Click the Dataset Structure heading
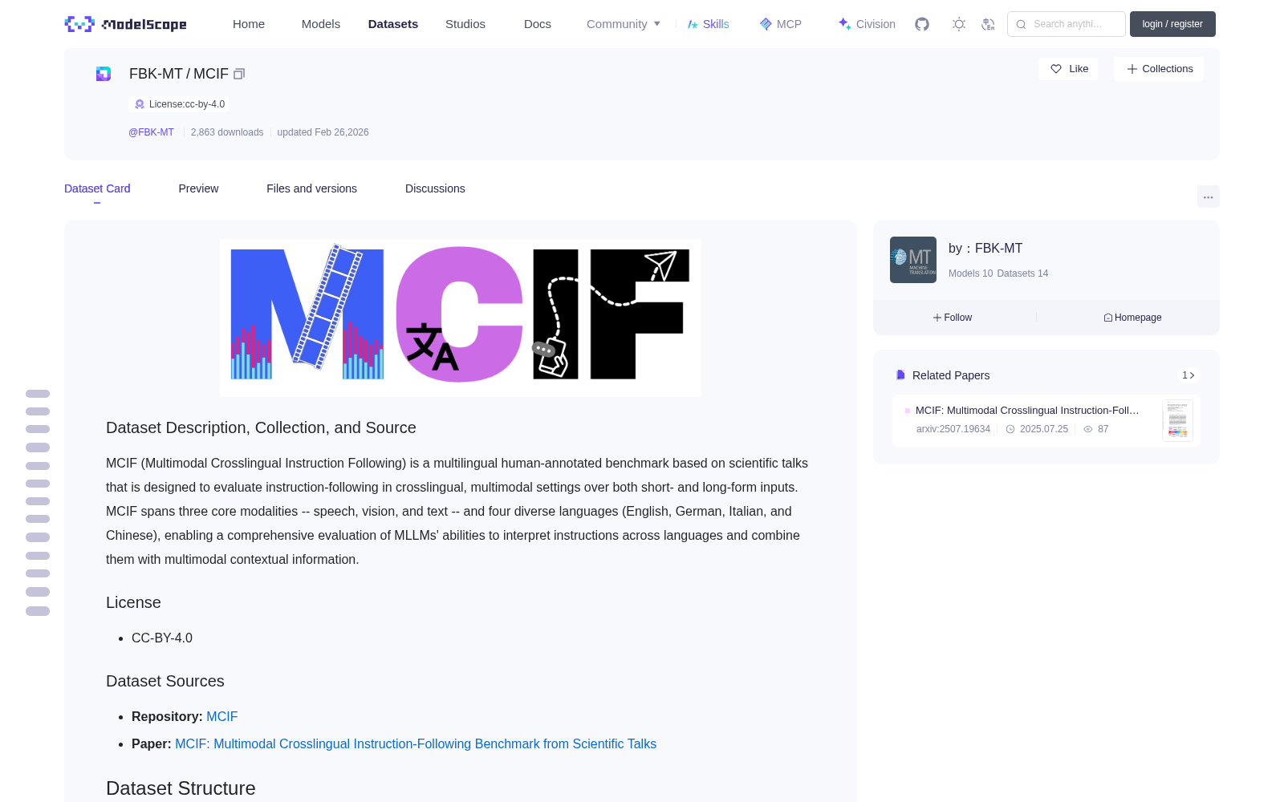The image size is (1284, 802). click(x=181, y=788)
